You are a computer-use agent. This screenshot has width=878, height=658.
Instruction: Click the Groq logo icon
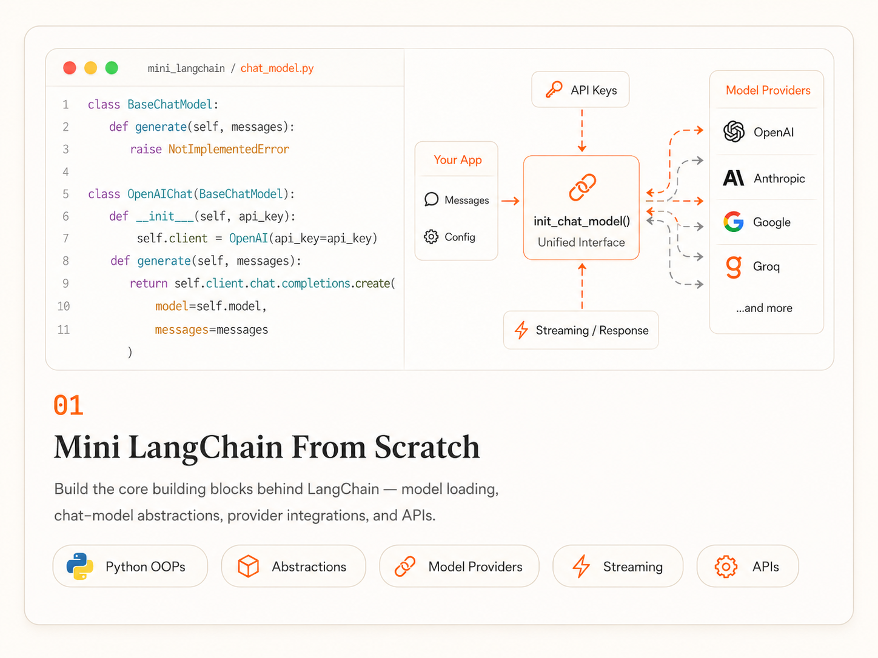coord(734,267)
